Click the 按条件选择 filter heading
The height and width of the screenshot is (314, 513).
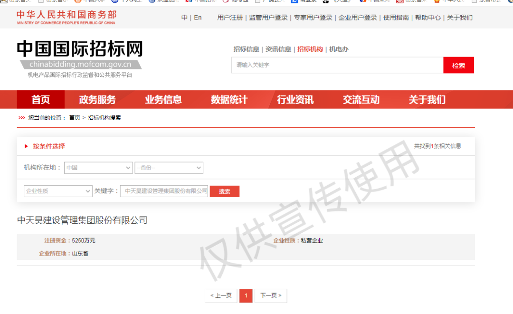click(x=49, y=146)
